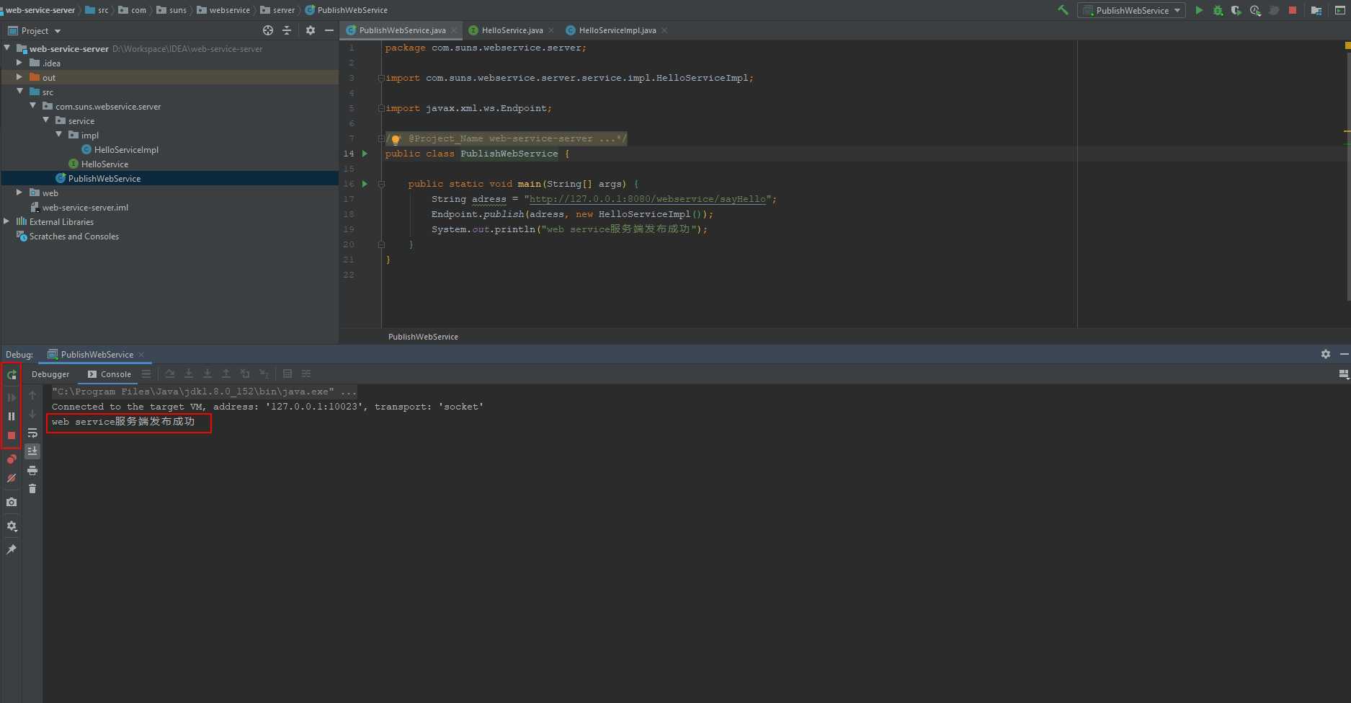Screen dimensions: 1351x703
Task: Hide the Project tool window
Action: [x=329, y=30]
